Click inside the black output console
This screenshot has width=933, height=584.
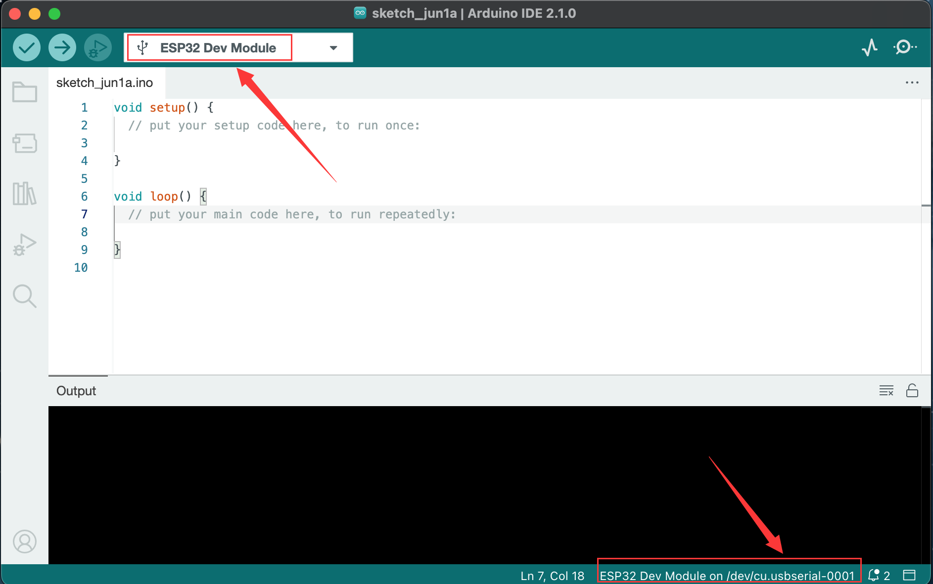(x=485, y=485)
